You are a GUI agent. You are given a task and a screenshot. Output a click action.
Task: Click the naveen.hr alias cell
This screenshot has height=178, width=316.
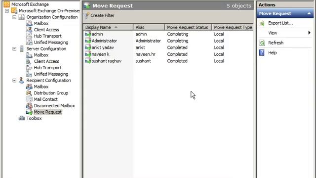coord(145,54)
